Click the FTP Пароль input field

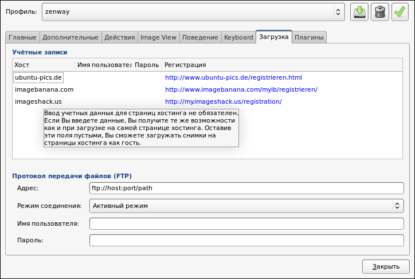tap(246, 240)
